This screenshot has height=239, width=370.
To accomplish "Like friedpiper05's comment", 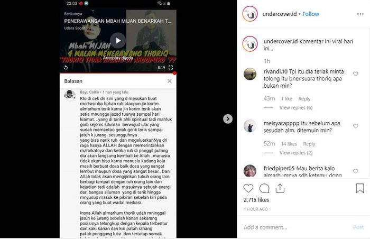I will click(355, 171).
